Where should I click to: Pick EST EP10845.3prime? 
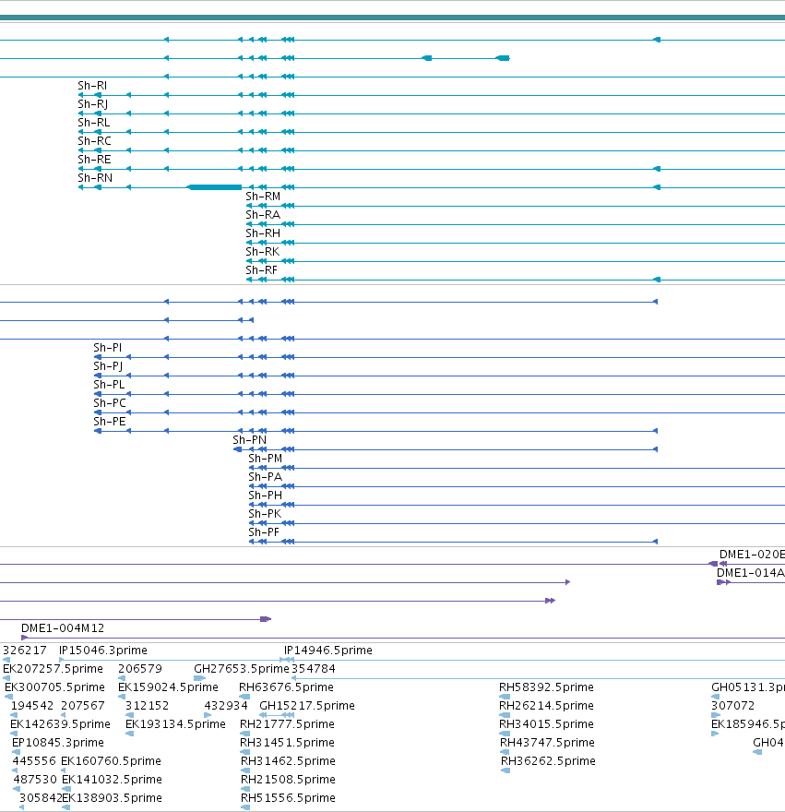[58, 743]
